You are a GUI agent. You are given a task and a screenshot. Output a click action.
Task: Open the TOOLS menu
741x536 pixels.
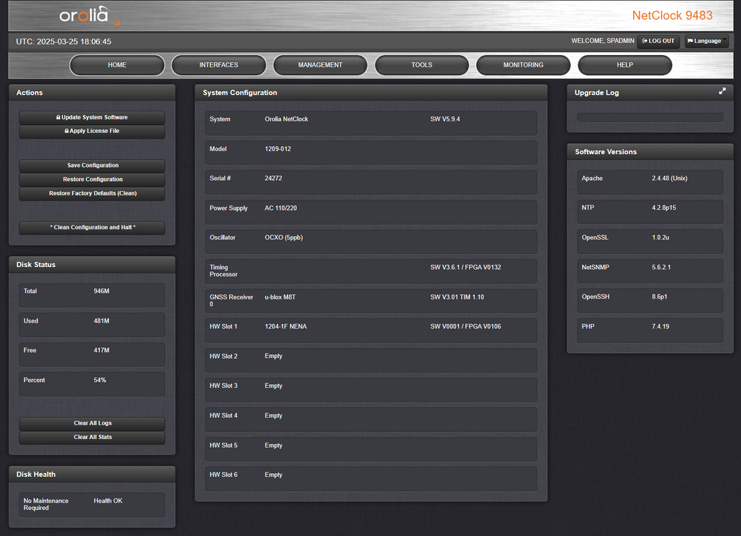[422, 65]
